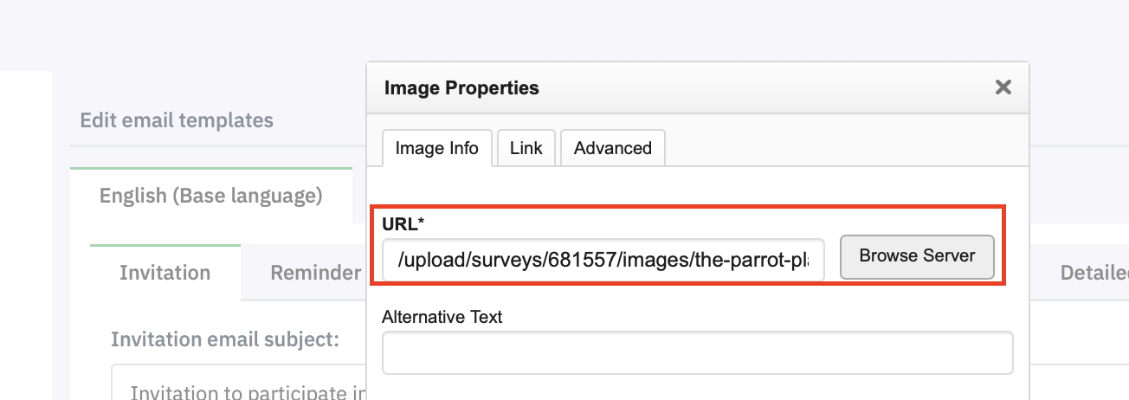Click the Image Properties title text
Viewport: 1129px width, 400px height.
461,87
